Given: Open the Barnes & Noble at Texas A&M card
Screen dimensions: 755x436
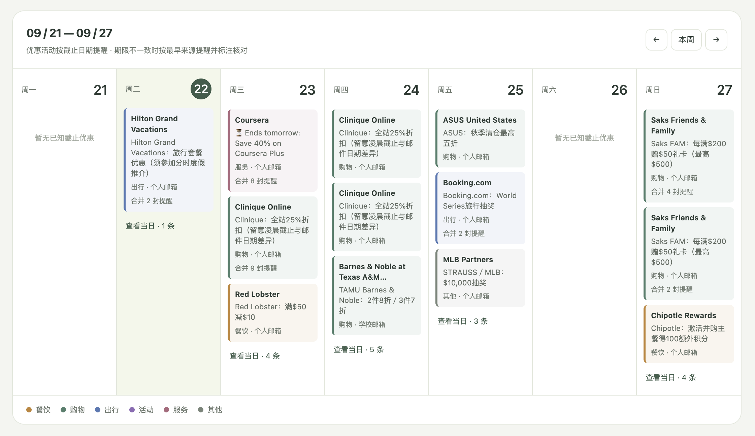Looking at the screenshot, I should 376,295.
